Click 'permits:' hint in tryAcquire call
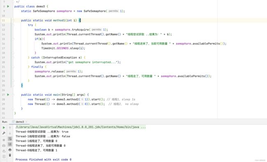 pyautogui.click(x=97, y=30)
